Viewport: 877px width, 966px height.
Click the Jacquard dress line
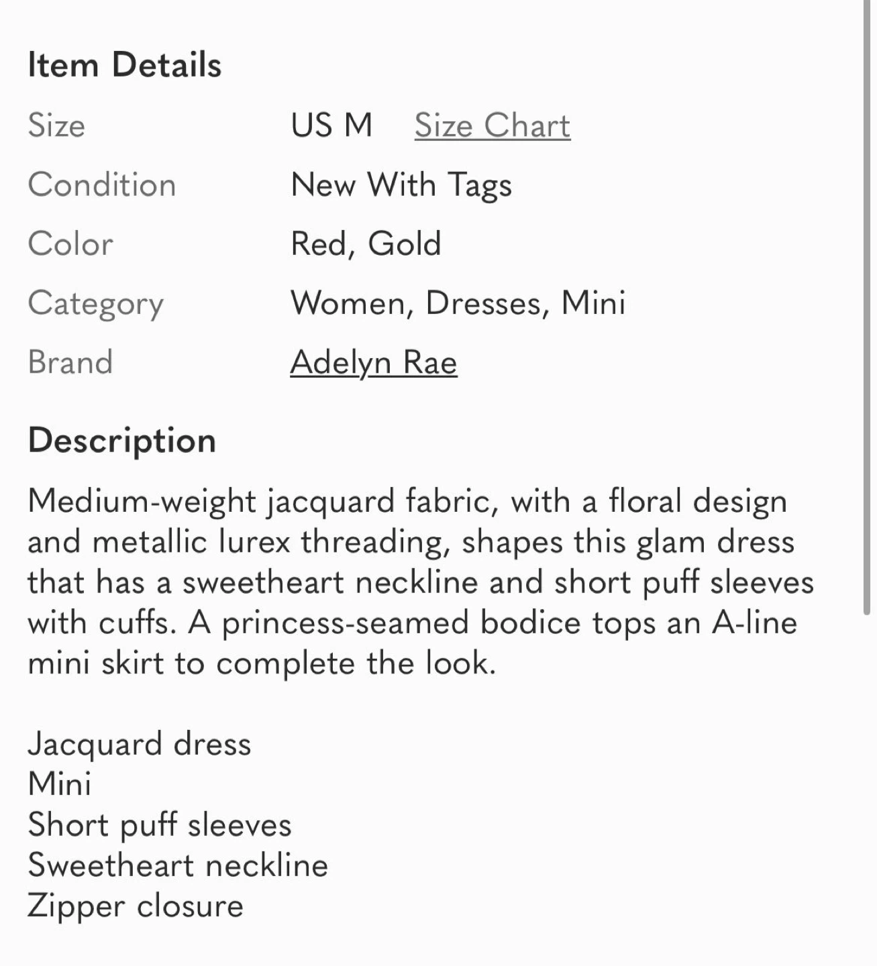pos(140,745)
